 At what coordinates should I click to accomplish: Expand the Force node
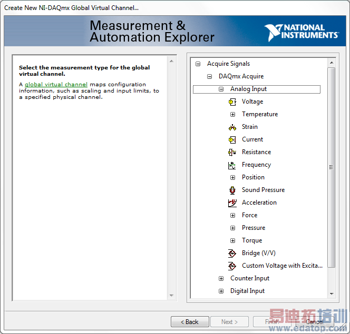pos(232,215)
